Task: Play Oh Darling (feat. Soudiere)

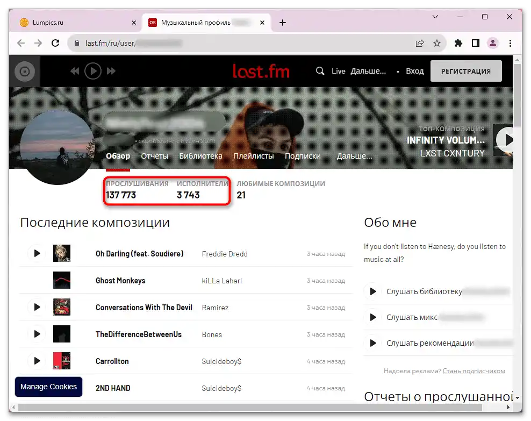Action: coord(37,253)
